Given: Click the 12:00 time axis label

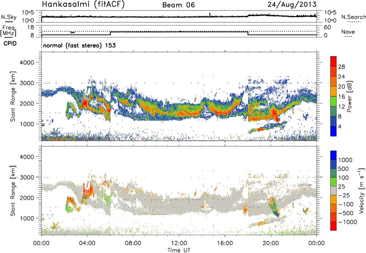Looking at the screenshot, I should tap(179, 243).
